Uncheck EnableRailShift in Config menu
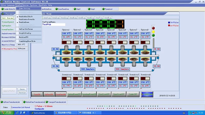The width and height of the screenshot is (205, 115). (27, 16)
